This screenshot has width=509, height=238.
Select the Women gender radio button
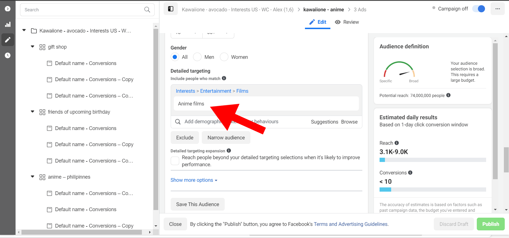224,57
